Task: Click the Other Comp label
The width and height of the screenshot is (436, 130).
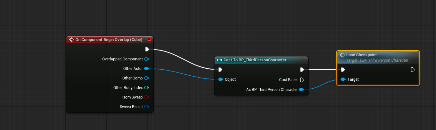Action: (133, 78)
